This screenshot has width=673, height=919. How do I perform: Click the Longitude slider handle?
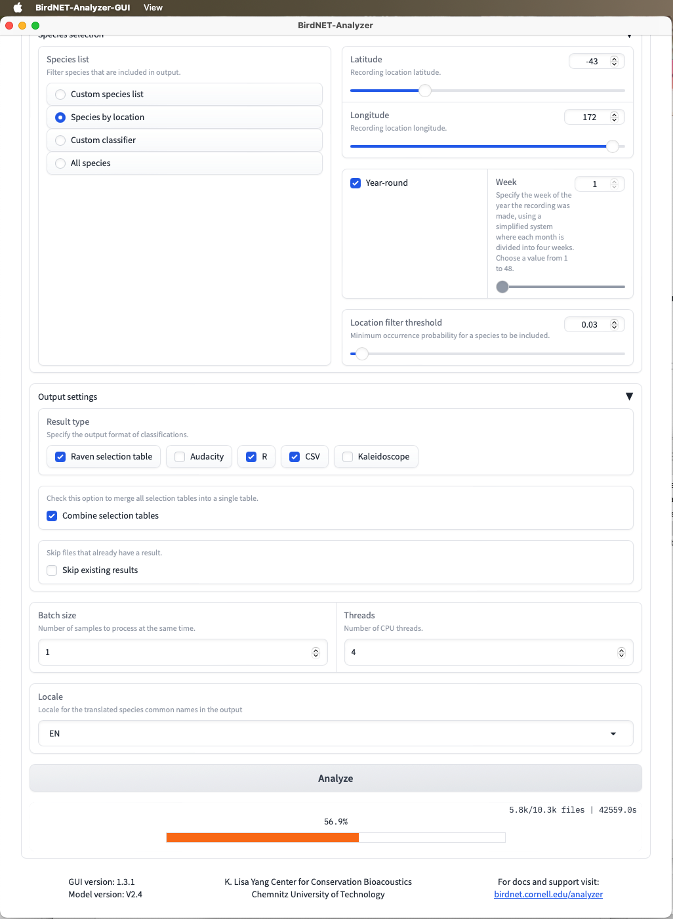click(x=613, y=146)
